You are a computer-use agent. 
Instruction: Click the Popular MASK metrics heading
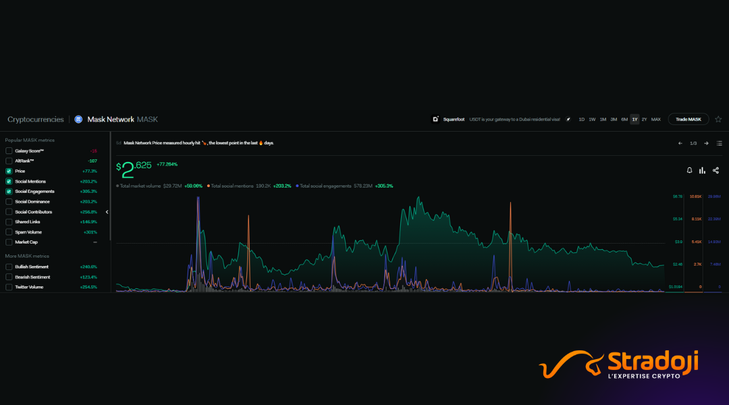click(x=30, y=140)
